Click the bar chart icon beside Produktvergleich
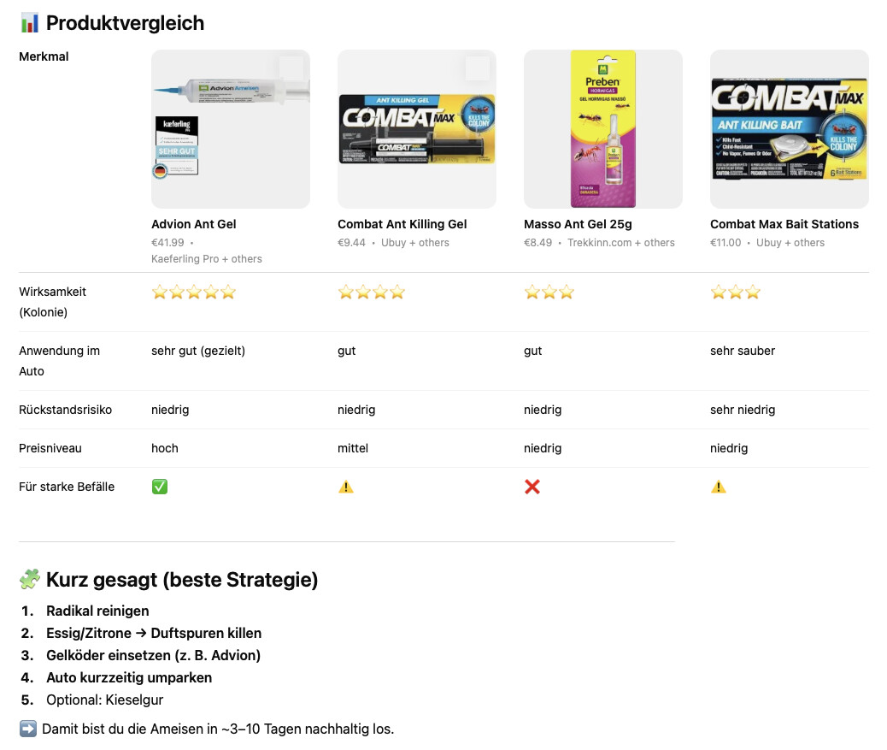This screenshot has height=750, width=887. [29, 23]
